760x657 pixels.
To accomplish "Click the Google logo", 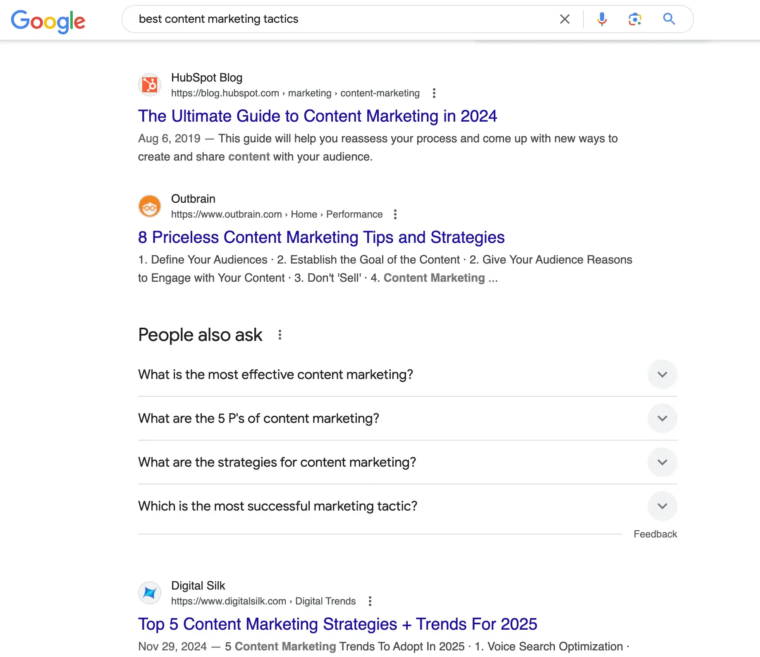I will (48, 21).
